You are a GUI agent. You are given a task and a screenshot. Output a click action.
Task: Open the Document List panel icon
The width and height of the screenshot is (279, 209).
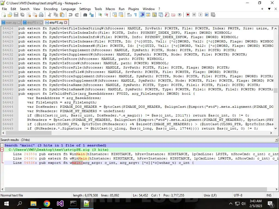pos(161,15)
